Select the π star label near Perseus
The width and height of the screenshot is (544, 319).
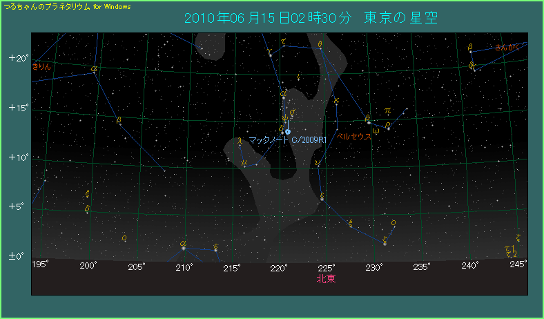[387, 110]
